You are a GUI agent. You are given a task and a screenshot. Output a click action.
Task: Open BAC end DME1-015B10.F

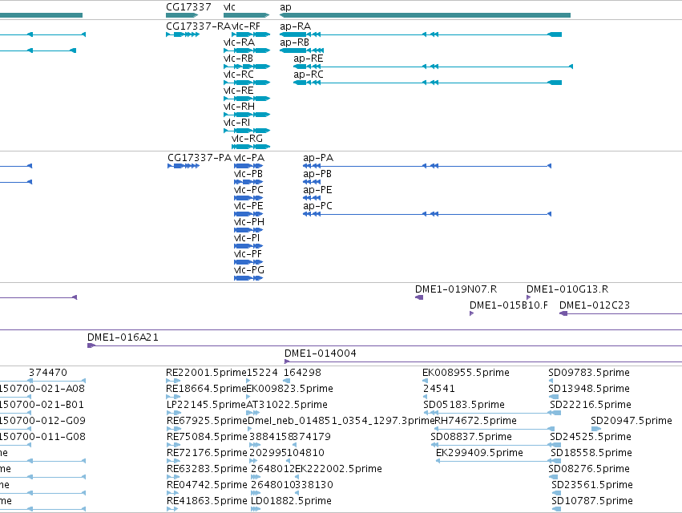pos(509,305)
